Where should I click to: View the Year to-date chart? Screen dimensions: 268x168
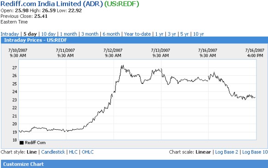137,34
